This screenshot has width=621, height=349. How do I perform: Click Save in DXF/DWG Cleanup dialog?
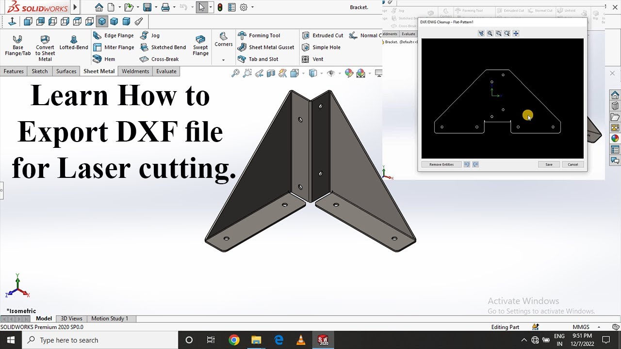point(549,164)
